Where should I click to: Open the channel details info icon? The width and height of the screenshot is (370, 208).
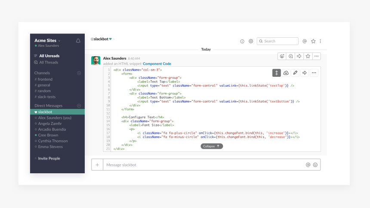point(242,41)
